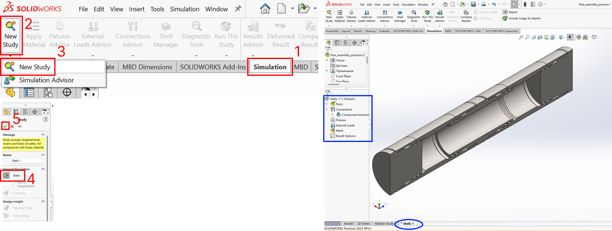Toggle Hide/Show Items eye icon
Viewport: 612px width, 231px height.
click(570, 37)
